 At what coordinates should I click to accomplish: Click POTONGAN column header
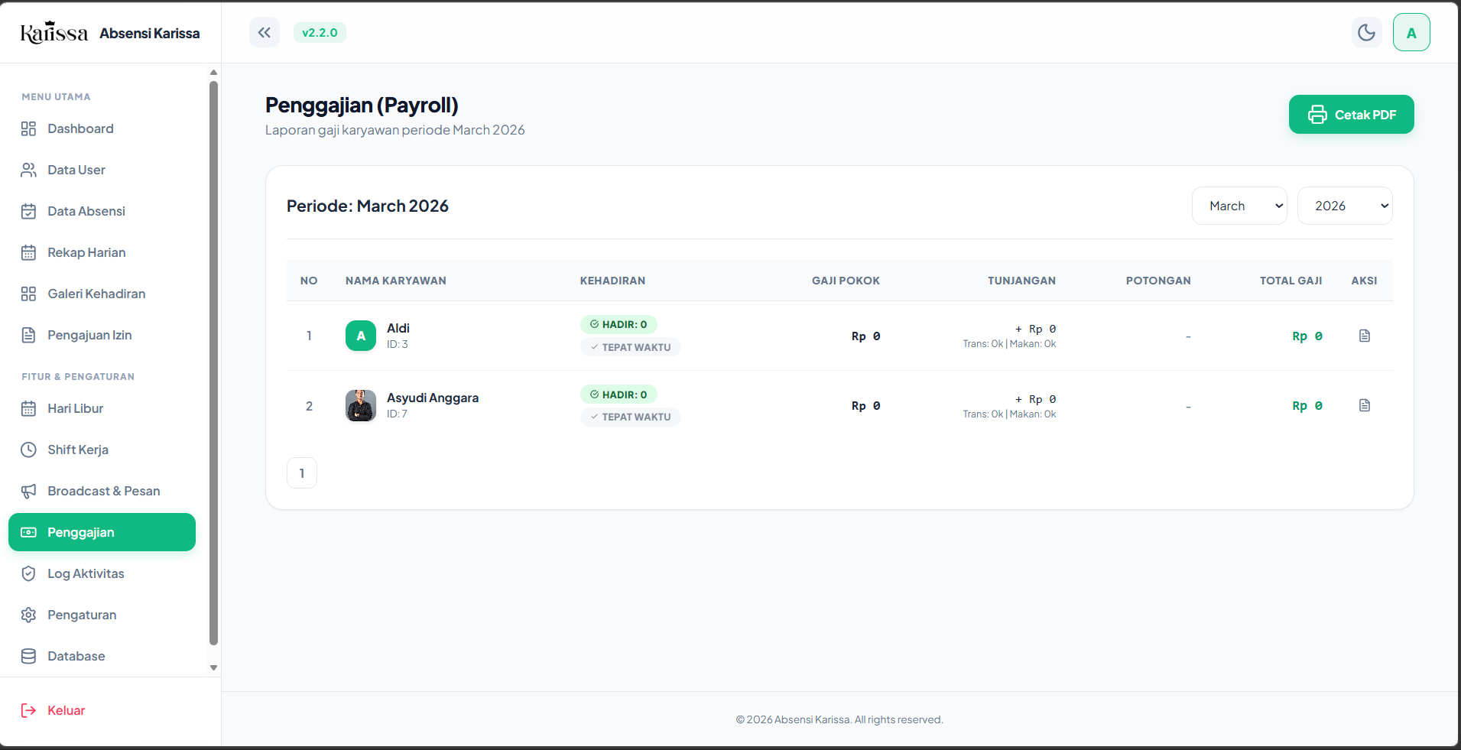(1158, 281)
